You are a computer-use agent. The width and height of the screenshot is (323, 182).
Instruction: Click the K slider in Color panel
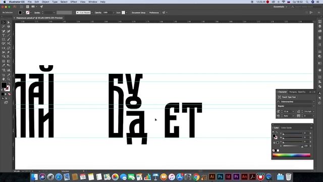292,146
